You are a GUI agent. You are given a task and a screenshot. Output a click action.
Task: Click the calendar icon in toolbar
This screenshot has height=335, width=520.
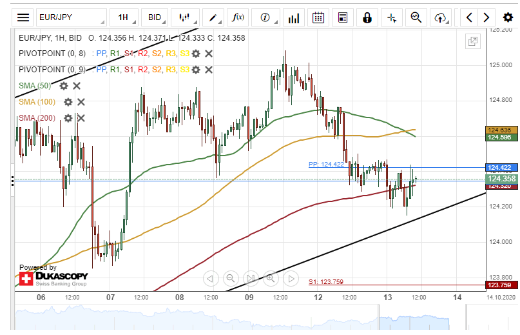[318, 17]
